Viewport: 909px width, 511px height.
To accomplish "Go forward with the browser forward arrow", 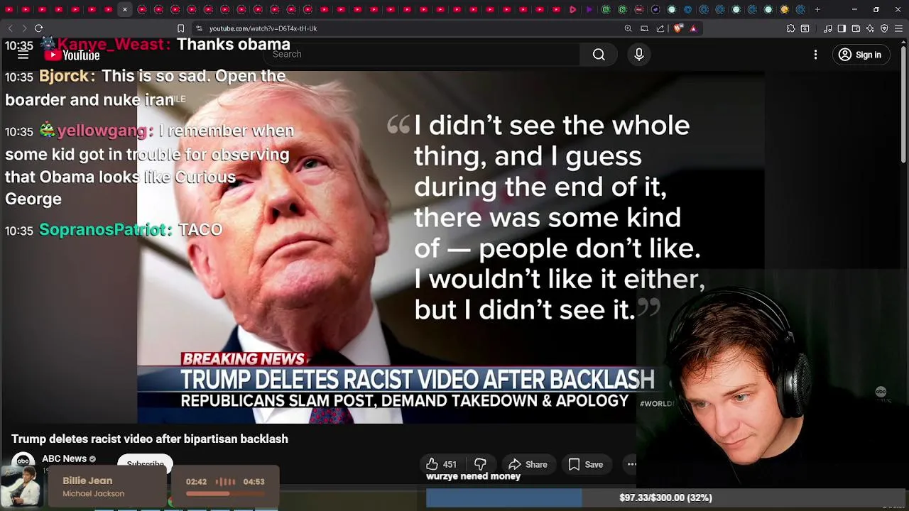I will [x=24, y=28].
